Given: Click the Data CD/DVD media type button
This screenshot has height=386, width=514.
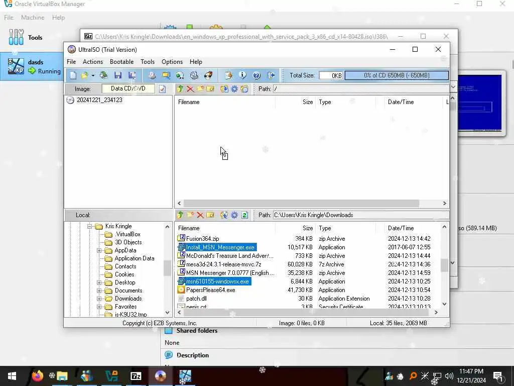Looking at the screenshot, I should (x=128, y=88).
